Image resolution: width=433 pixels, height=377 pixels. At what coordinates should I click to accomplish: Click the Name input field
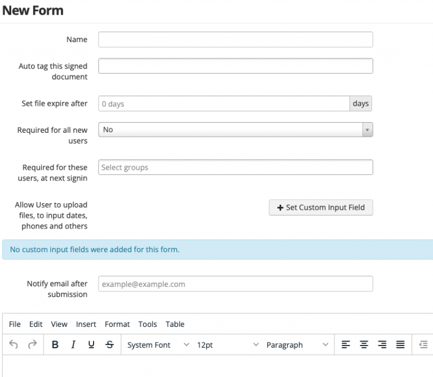[x=235, y=39]
